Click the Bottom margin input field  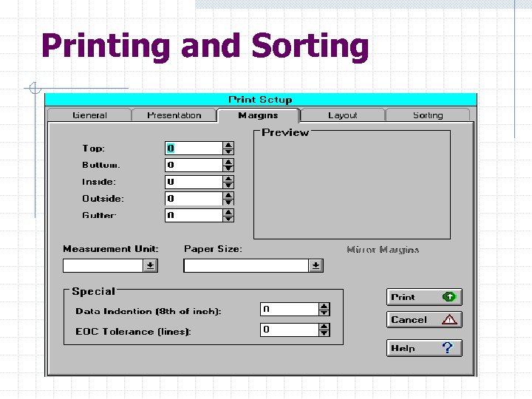194,165
